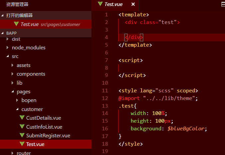Open Test.vue in the open editors list
The image size is (225, 155).
46,24
